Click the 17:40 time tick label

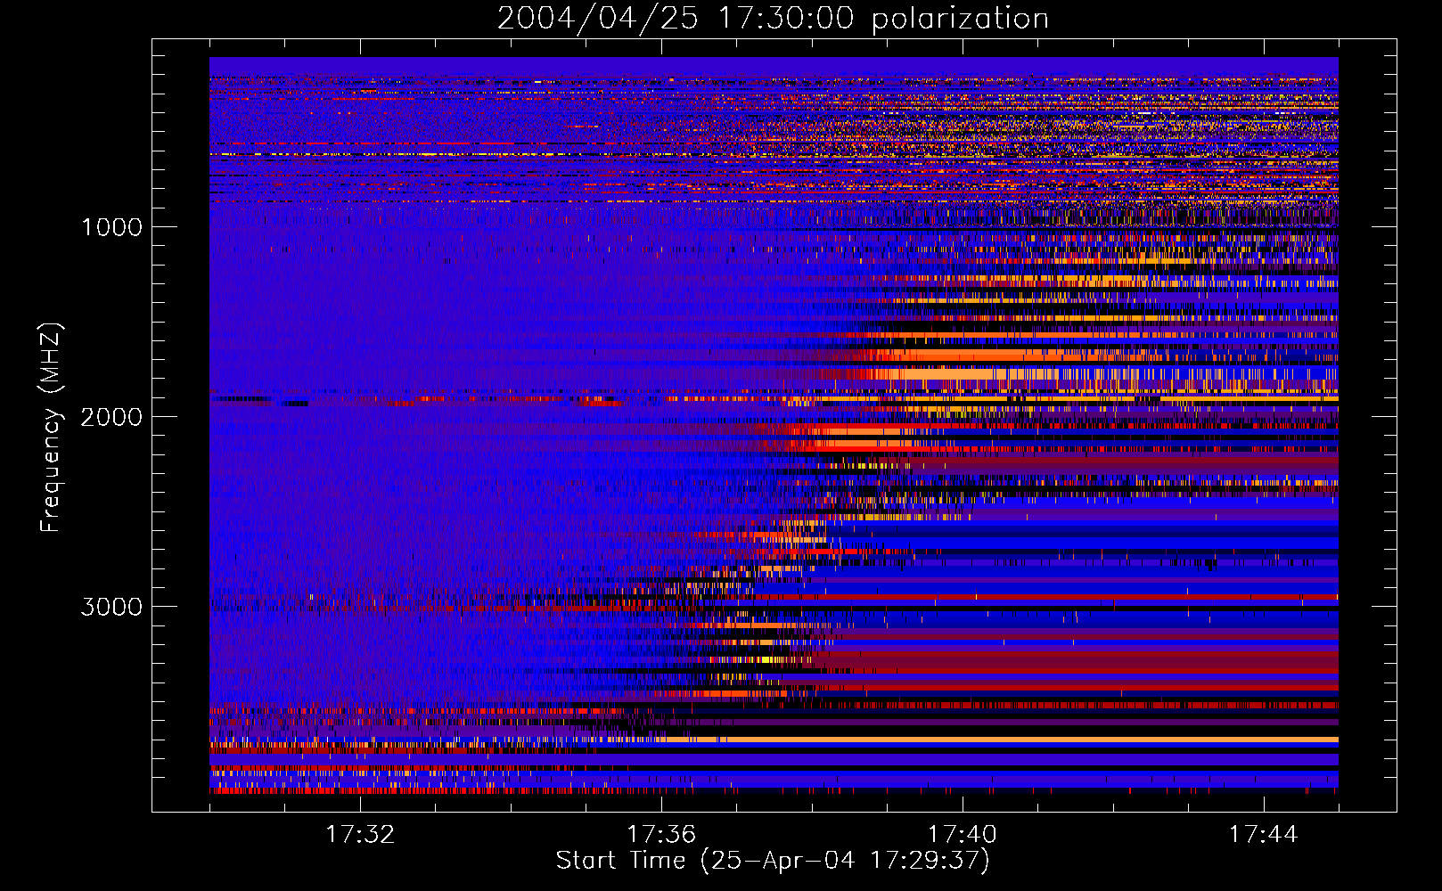[x=963, y=834]
